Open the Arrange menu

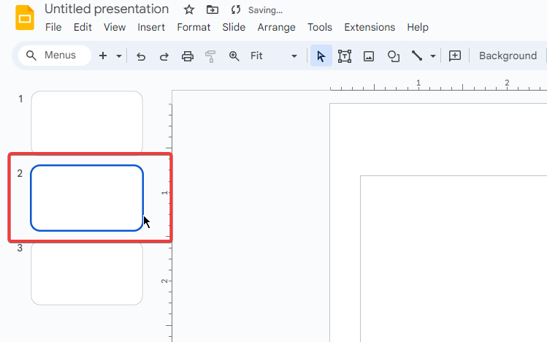tap(276, 27)
